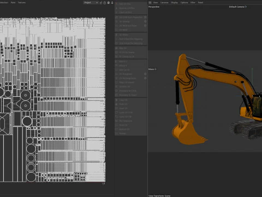Open the Default Camera selector
The width and height of the screenshot is (262, 197).
(238, 7)
